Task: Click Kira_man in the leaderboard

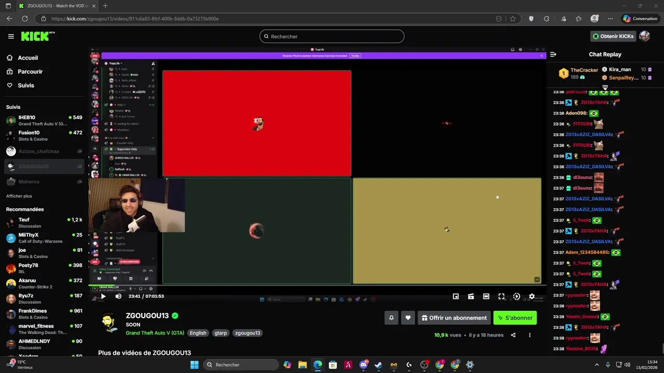Action: click(620, 69)
